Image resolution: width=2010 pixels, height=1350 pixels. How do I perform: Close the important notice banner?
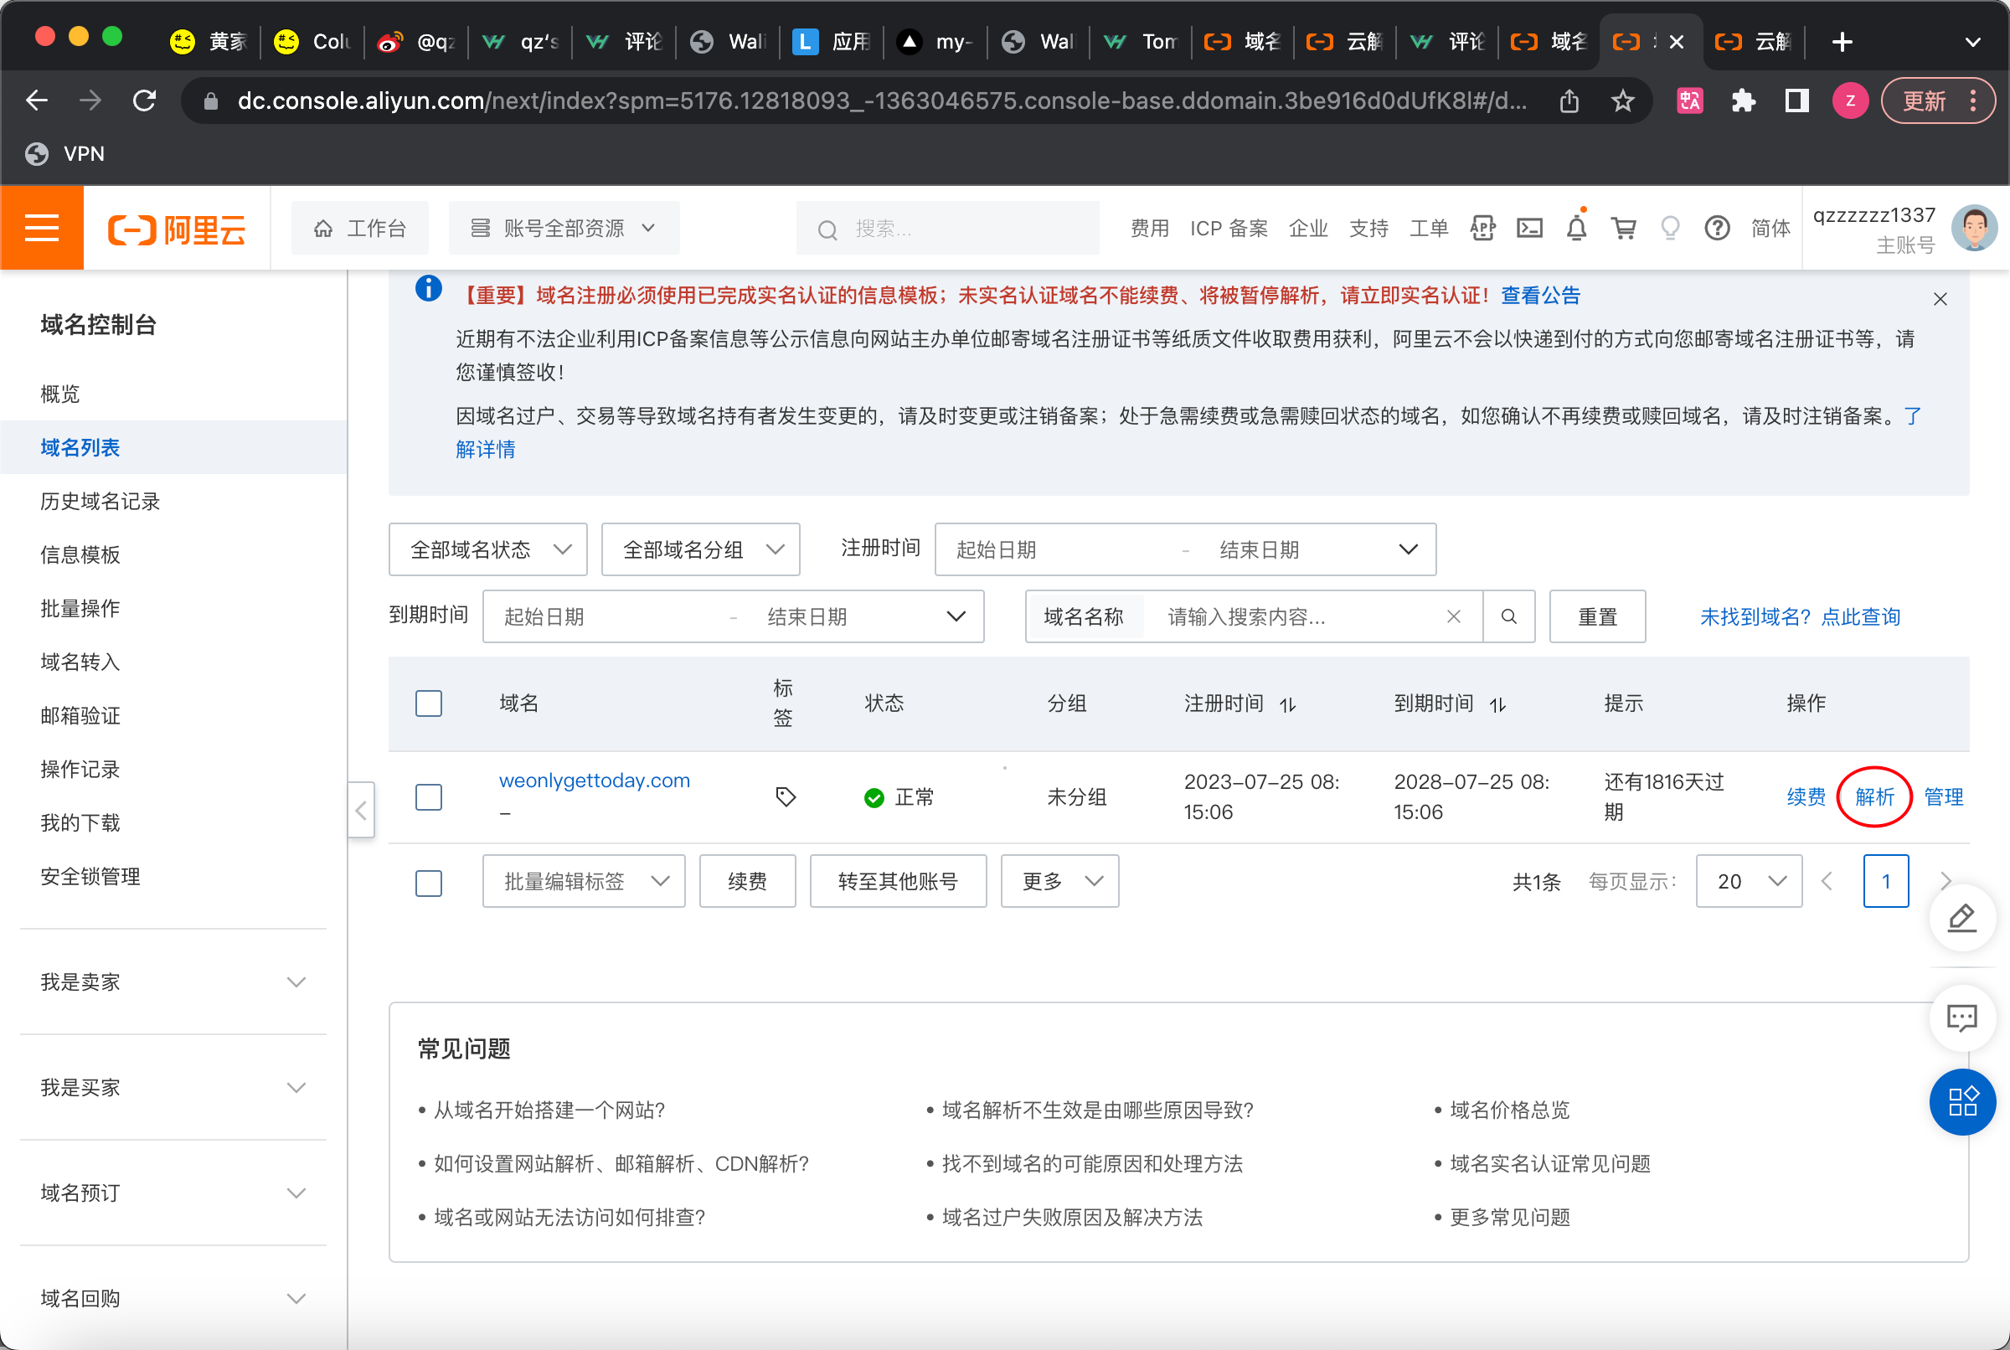click(1940, 299)
